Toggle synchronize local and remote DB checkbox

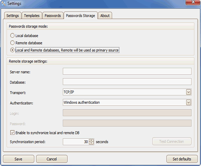point(12,133)
